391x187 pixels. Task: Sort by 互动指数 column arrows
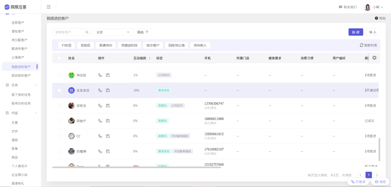click(150, 58)
